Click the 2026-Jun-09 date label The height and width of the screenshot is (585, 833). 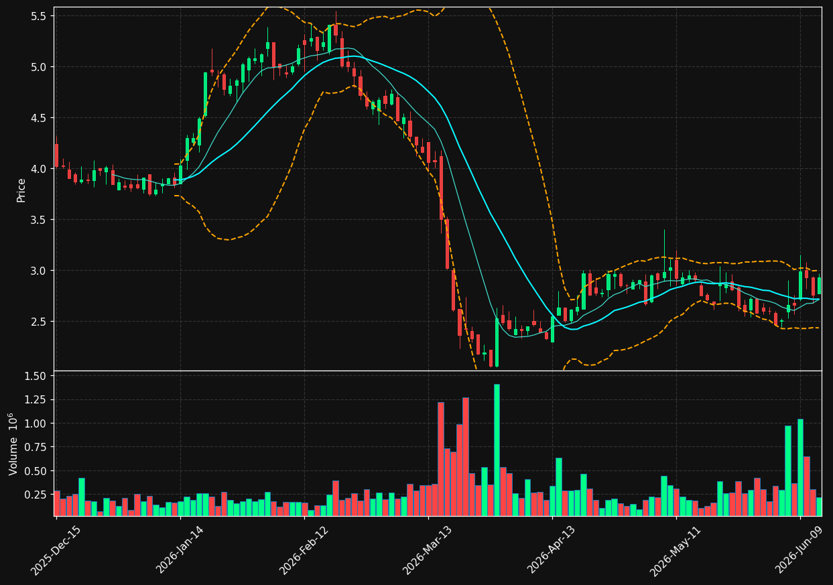click(800, 549)
